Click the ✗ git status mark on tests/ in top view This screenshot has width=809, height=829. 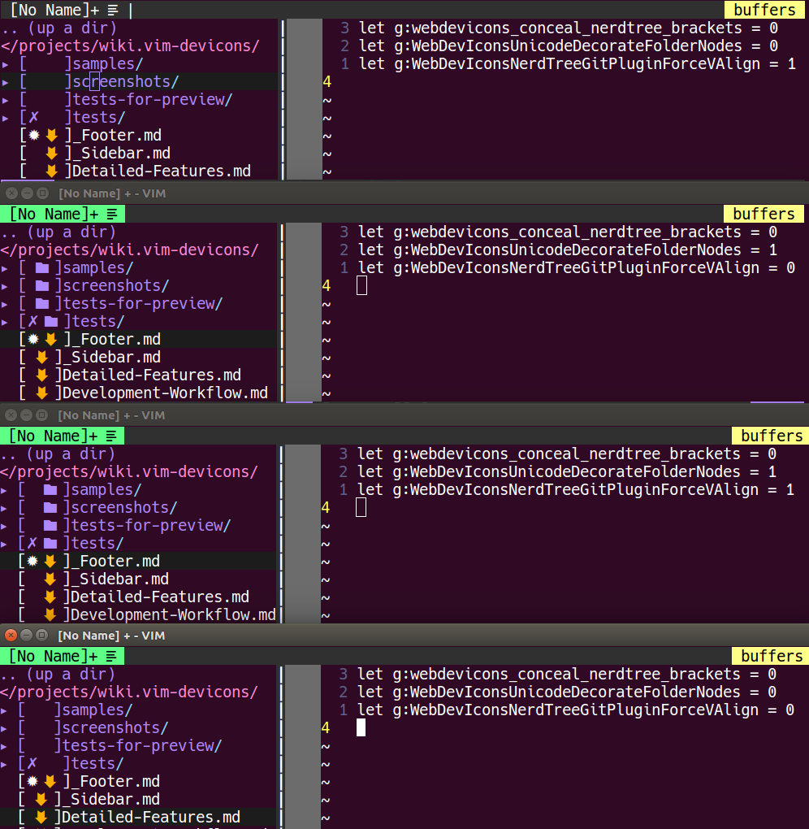tap(34, 117)
